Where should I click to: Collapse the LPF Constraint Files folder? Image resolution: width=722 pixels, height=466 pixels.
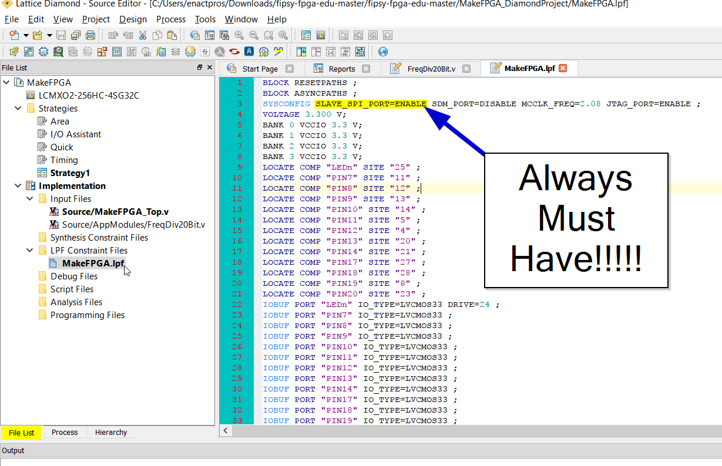coord(30,251)
